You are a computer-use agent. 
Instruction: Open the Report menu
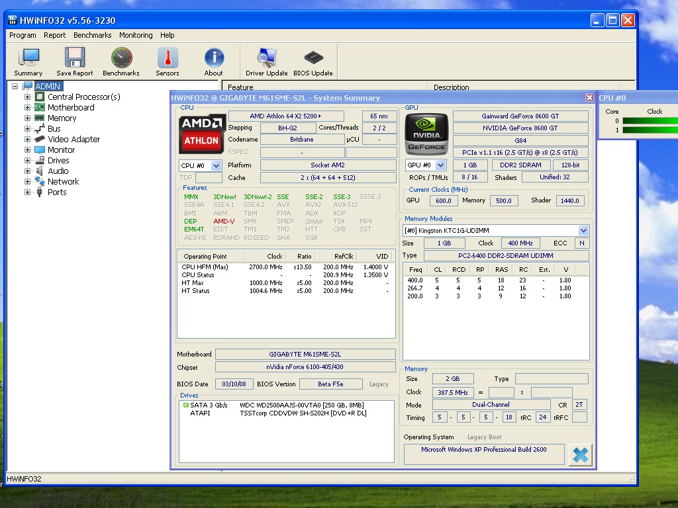pos(54,35)
